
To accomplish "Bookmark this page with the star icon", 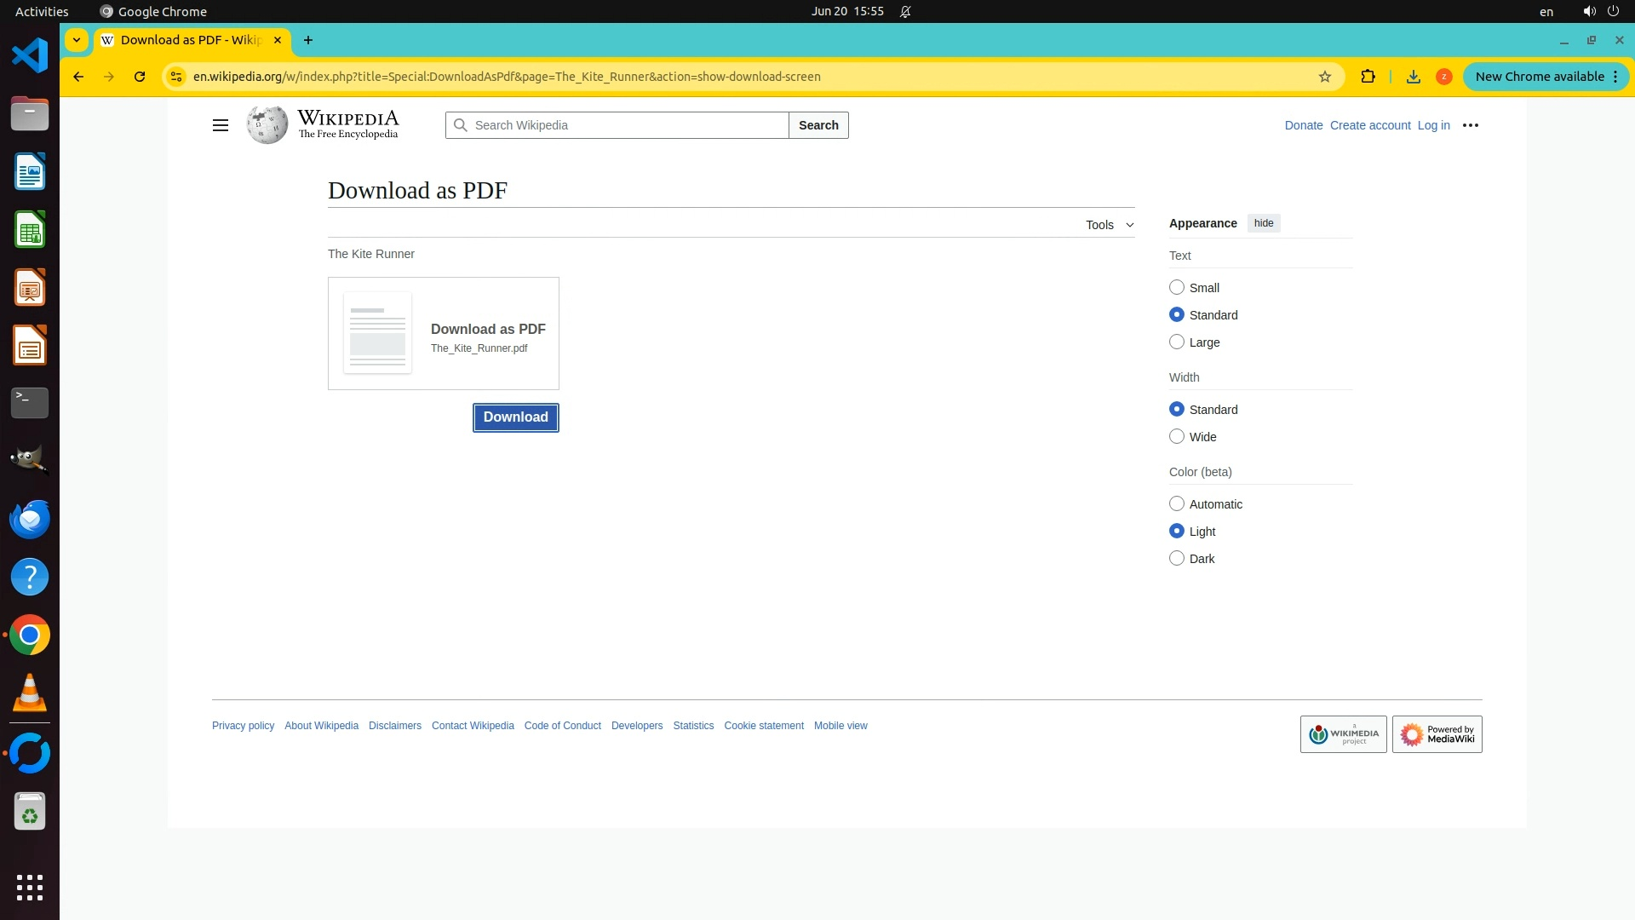I will pos(1324,77).
